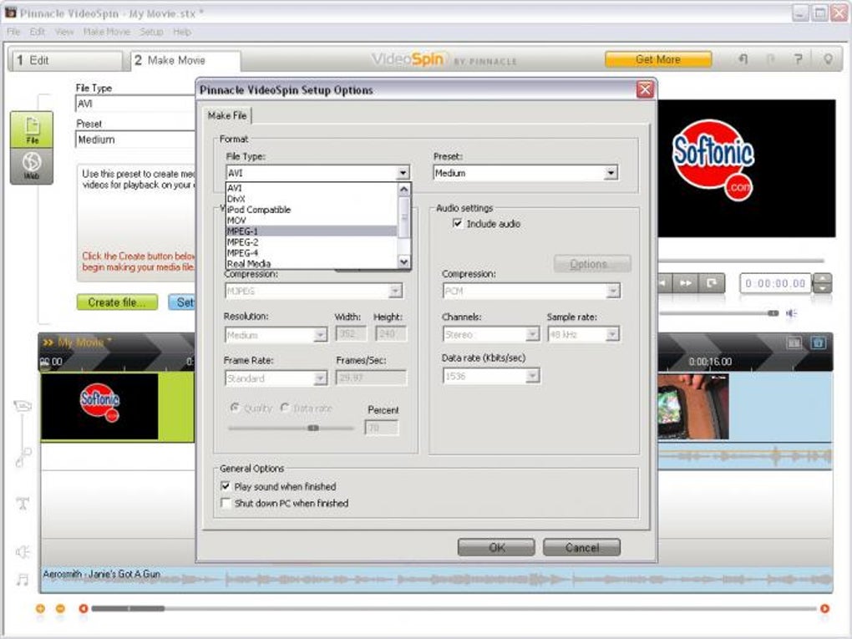
Task: Select the Data rate radio button
Action: tap(284, 408)
